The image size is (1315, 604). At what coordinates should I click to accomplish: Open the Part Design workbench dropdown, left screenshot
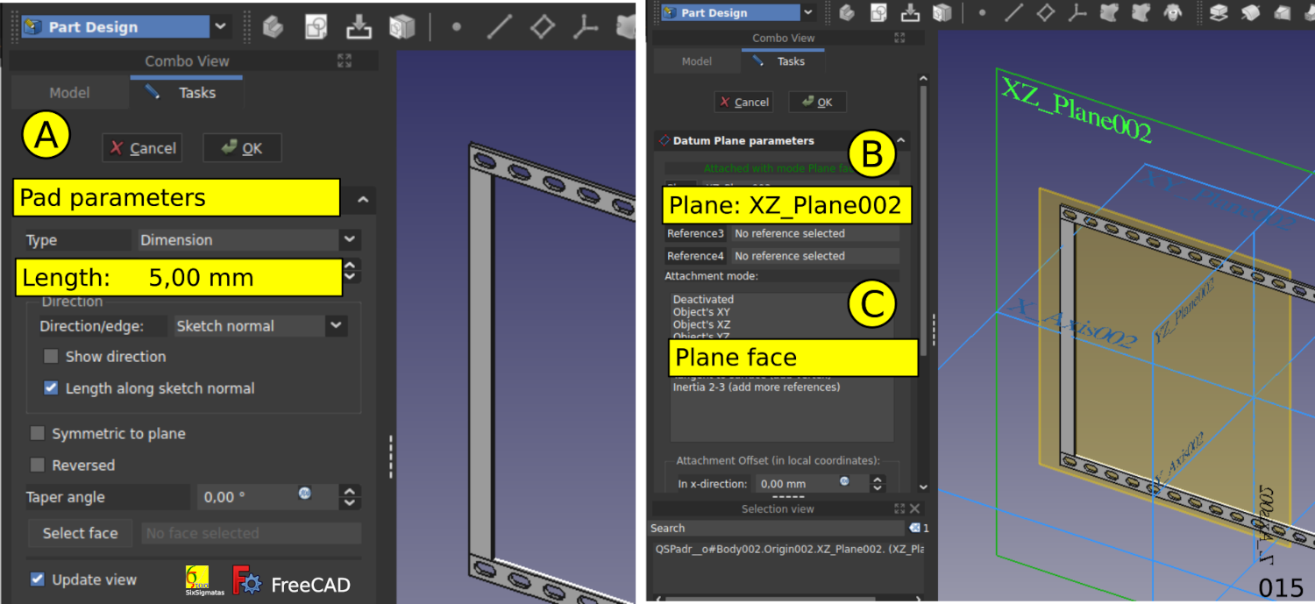coord(221,27)
